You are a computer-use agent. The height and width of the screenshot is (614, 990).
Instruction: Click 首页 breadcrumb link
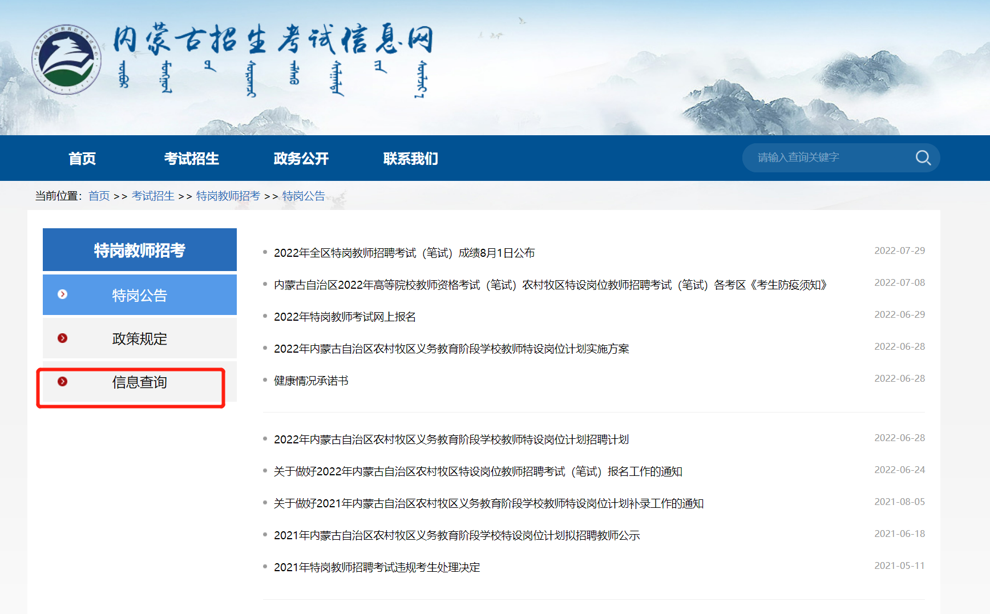point(99,196)
